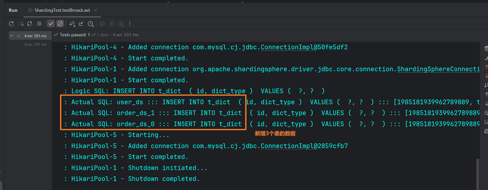The image size is (488, 190).
Task: Click the Actual SQL order_ds_0 line
Action: coord(271,124)
